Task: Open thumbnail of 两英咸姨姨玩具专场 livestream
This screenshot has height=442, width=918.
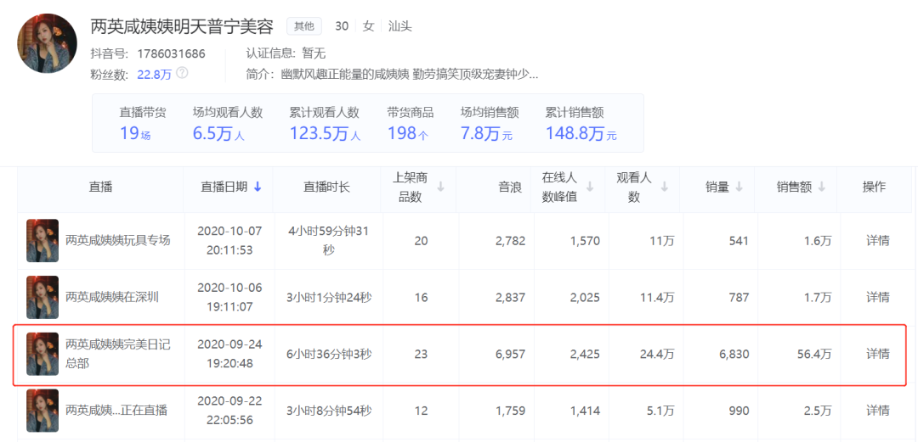Action: (42, 240)
